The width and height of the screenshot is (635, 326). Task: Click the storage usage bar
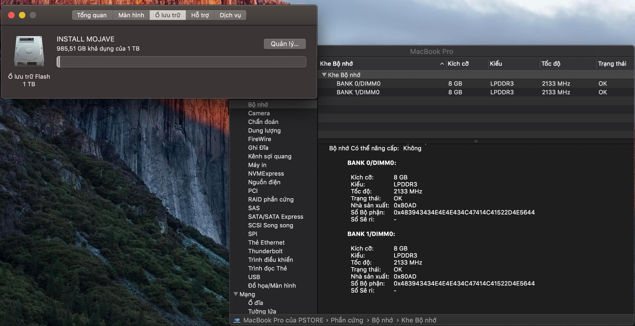181,62
